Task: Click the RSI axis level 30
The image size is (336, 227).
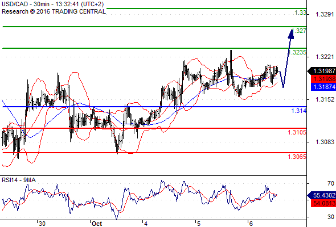Action: (x=331, y=217)
